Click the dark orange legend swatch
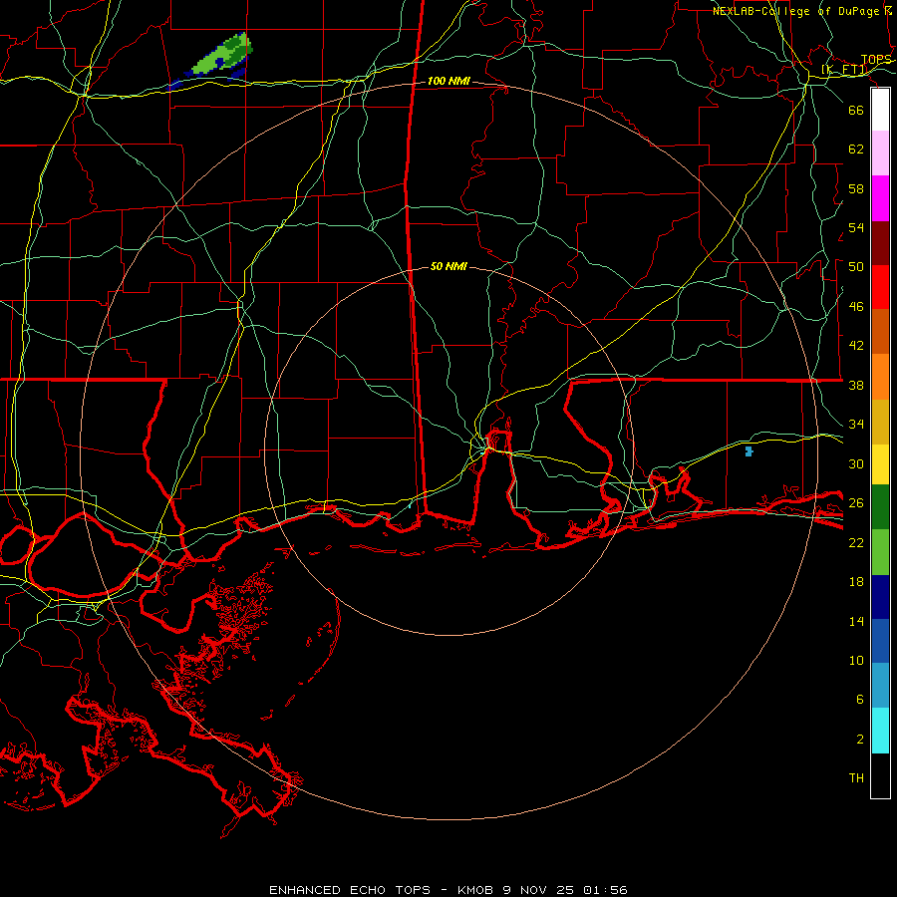Screen dimensions: 897x897 coord(880,331)
